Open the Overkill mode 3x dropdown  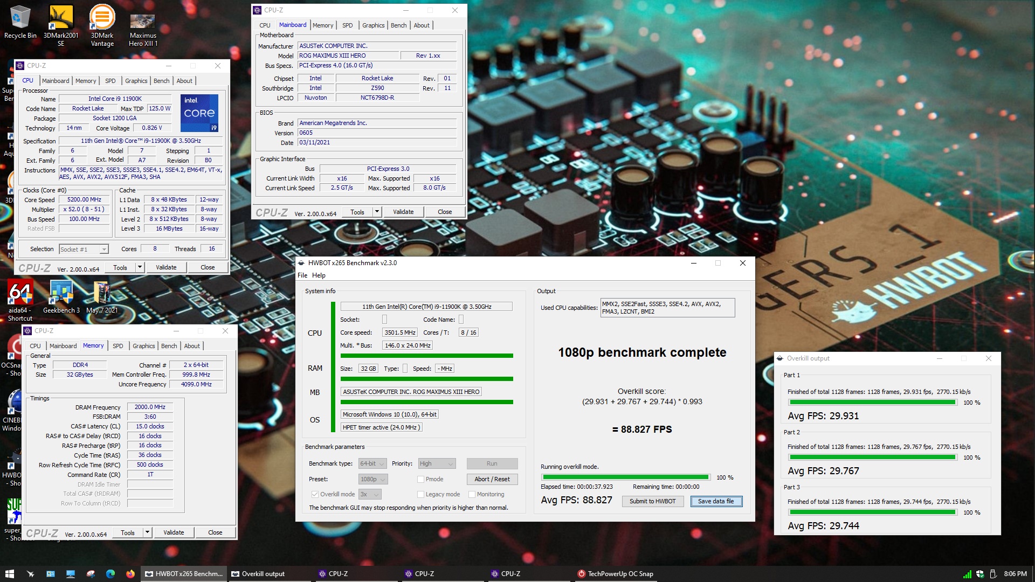tap(370, 494)
